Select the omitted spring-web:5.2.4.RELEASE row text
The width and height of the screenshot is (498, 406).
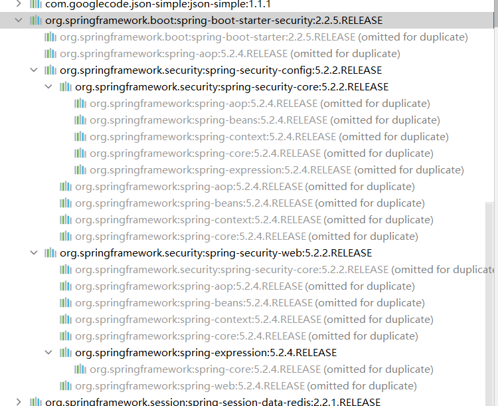[x=246, y=386]
